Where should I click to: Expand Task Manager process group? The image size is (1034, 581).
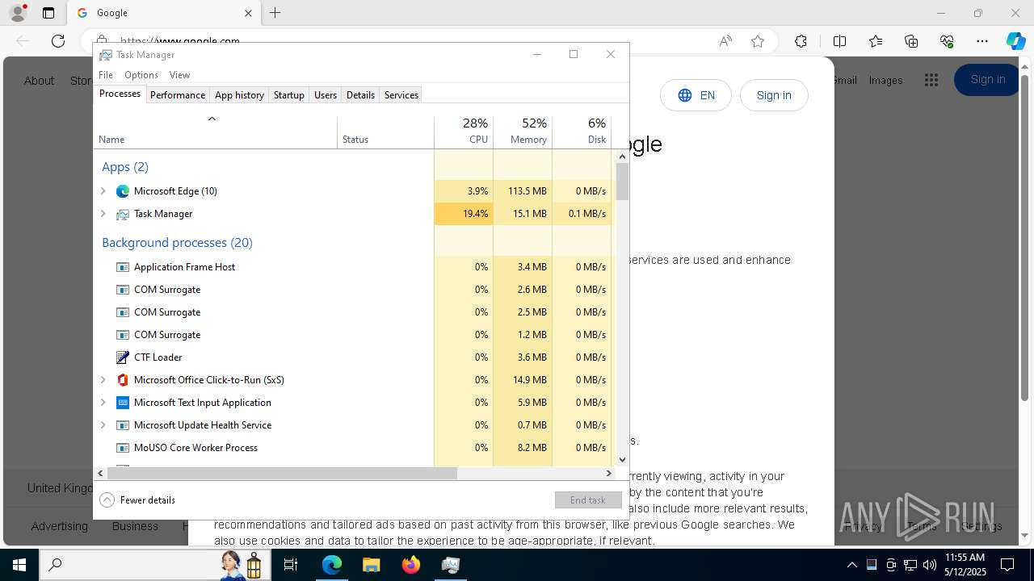pos(103,214)
